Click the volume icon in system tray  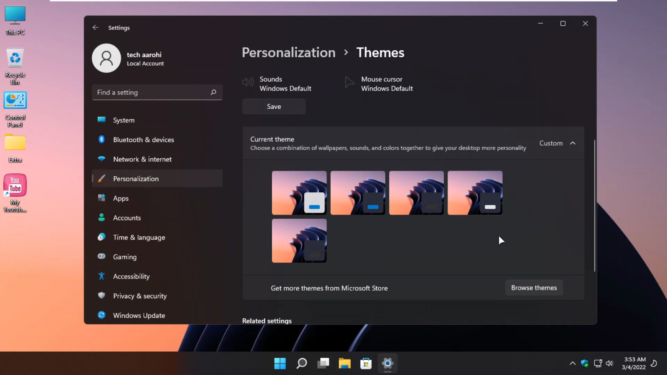pyautogui.click(x=609, y=364)
